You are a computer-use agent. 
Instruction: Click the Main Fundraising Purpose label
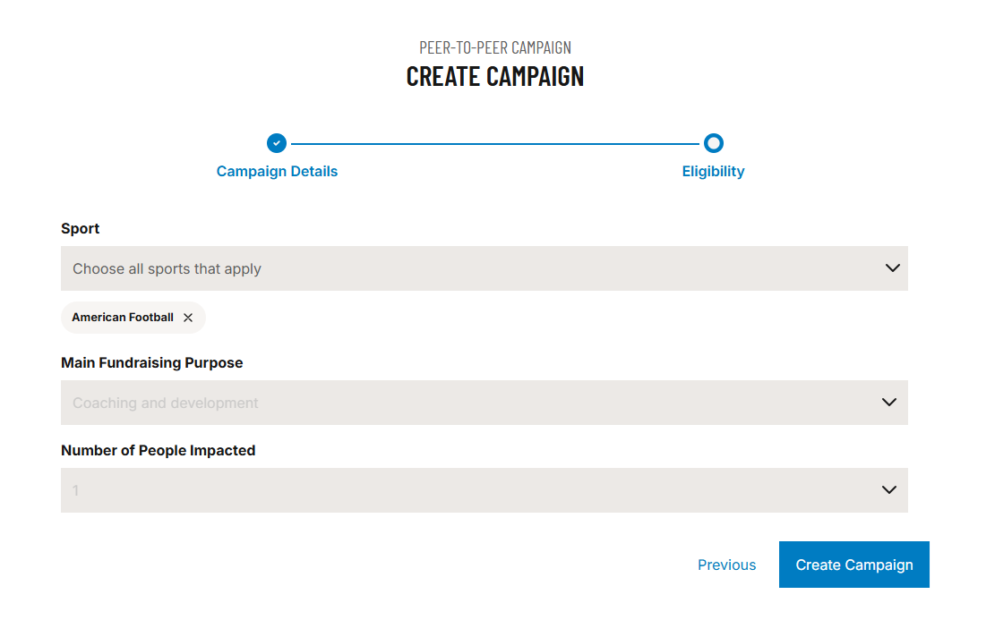coord(151,362)
